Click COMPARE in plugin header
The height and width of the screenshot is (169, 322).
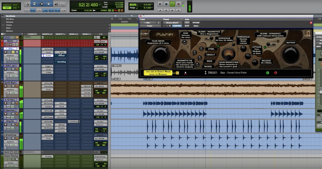[177, 26]
